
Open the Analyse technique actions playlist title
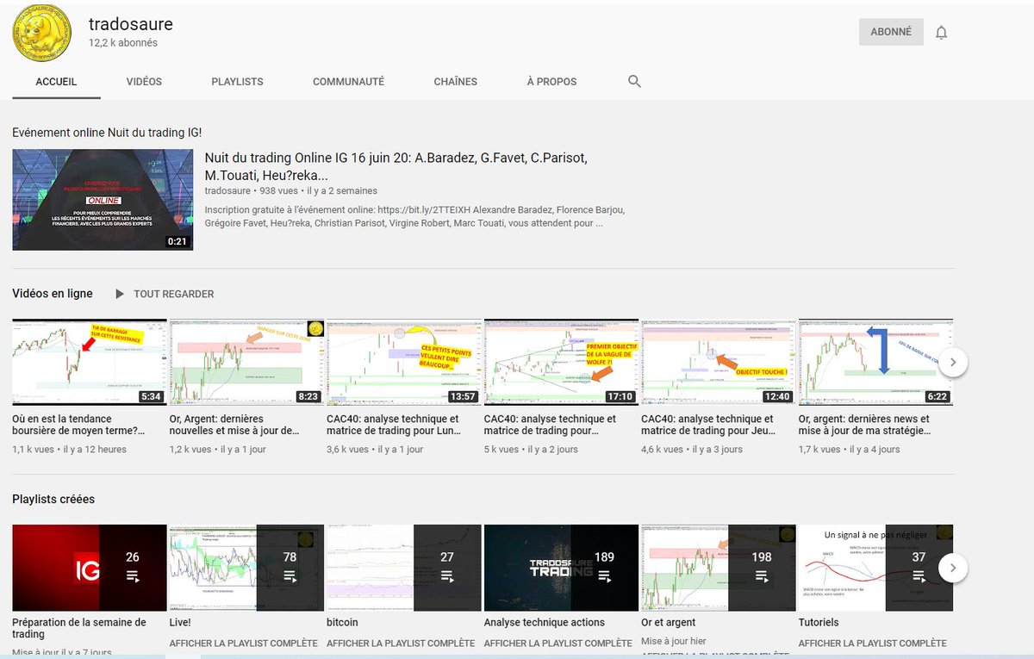point(545,622)
